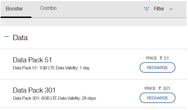Open the Filter dropdown chevron
188x110 pixels.
(x=171, y=9)
